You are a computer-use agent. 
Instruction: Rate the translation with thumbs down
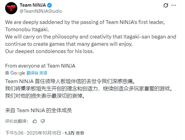[43, 121]
